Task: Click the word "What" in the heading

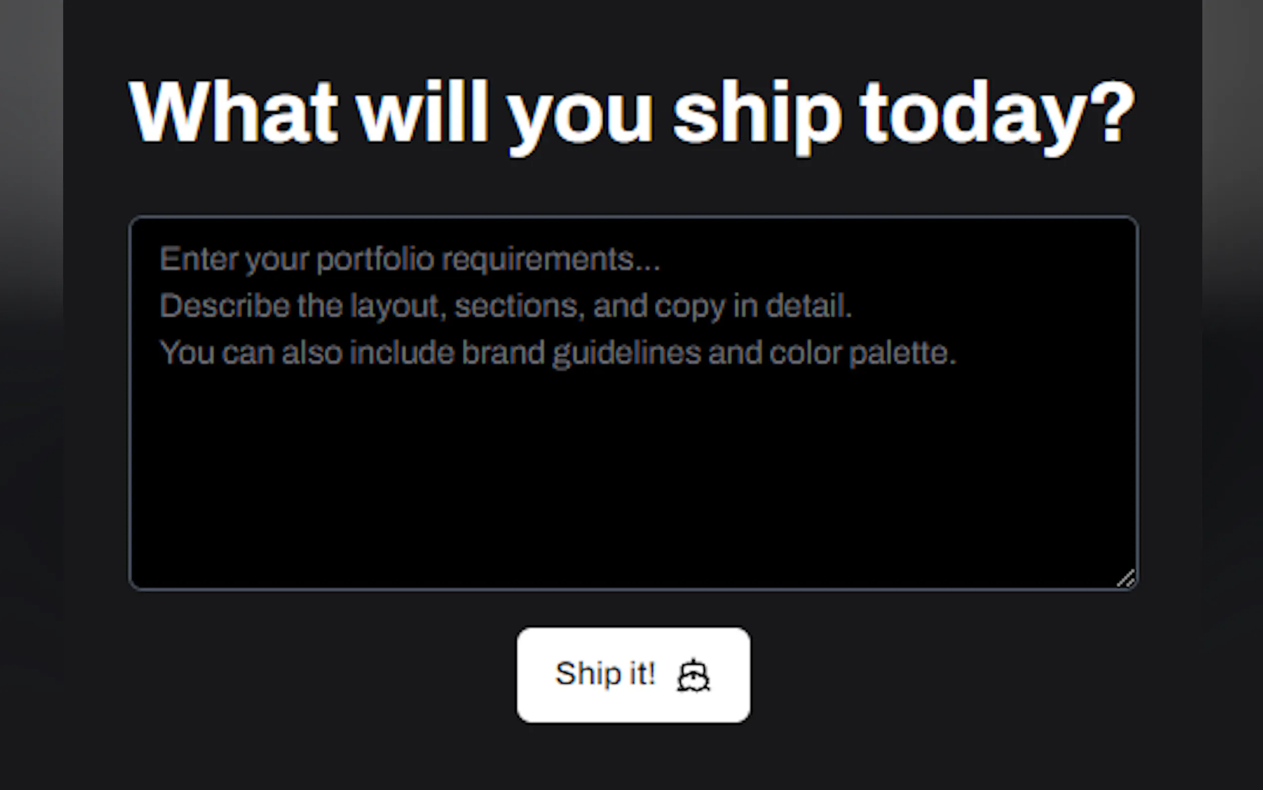Action: tap(233, 111)
